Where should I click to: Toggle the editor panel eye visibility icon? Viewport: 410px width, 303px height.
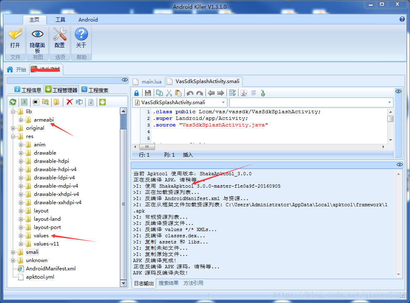pyautogui.click(x=398, y=91)
